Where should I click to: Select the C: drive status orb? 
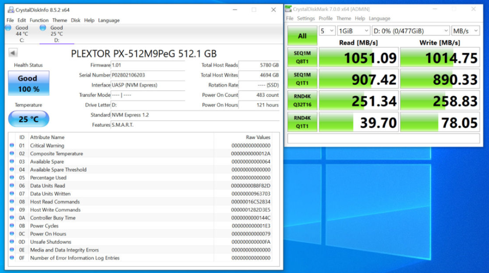click(8, 27)
